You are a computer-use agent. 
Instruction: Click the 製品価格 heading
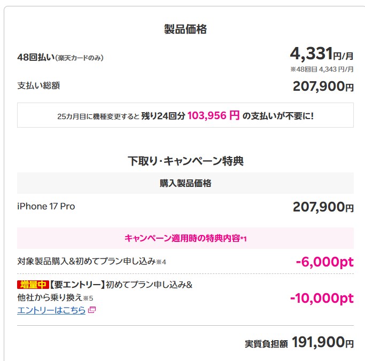[x=185, y=29]
